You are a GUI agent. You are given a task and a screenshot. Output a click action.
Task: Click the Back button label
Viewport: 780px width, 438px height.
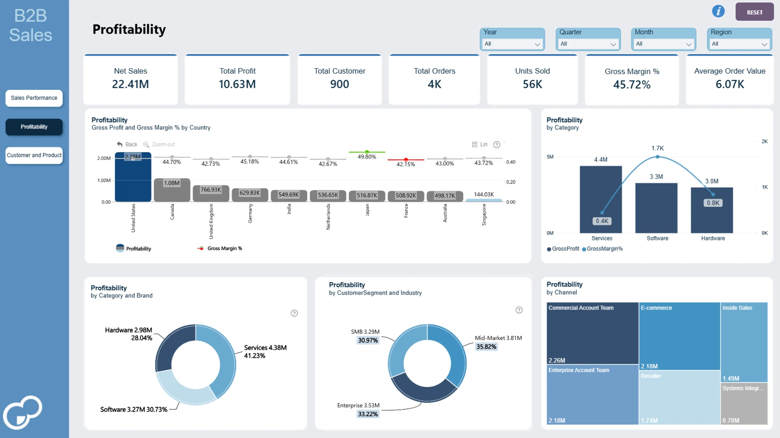[131, 144]
